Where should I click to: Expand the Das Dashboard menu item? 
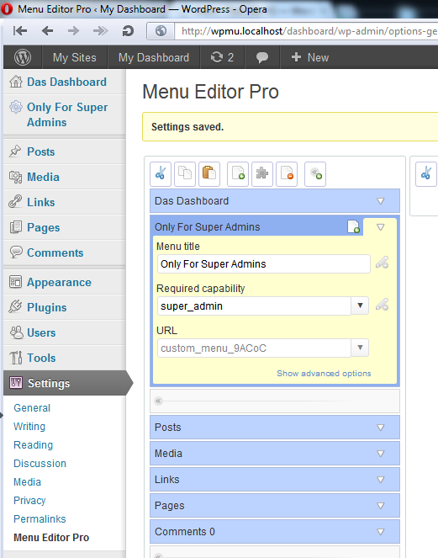(x=380, y=201)
